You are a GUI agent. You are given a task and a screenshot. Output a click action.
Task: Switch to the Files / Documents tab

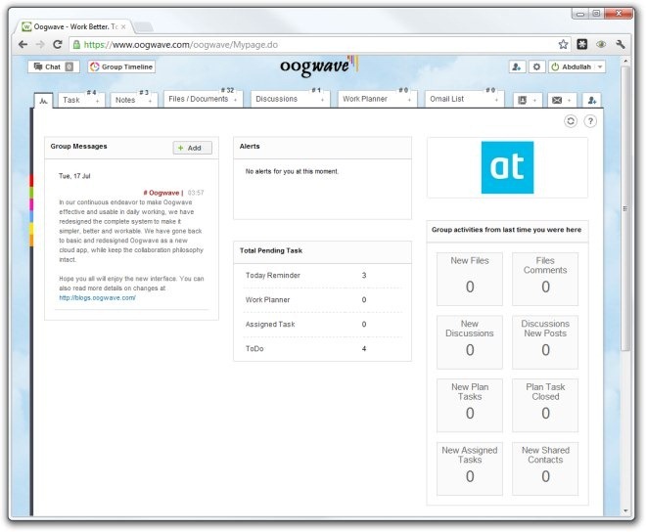tap(198, 99)
